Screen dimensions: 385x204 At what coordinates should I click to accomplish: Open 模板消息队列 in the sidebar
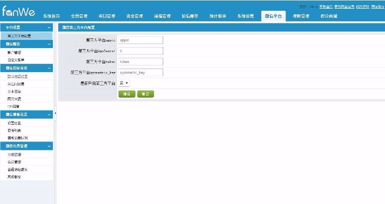point(17,138)
